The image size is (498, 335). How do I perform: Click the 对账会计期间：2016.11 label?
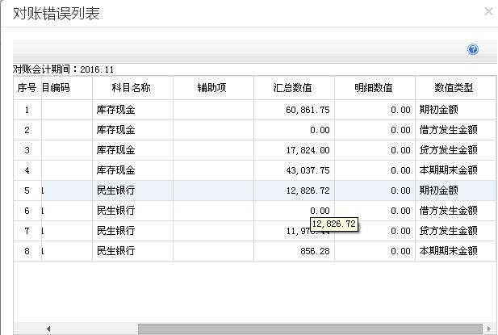pyautogui.click(x=63, y=69)
